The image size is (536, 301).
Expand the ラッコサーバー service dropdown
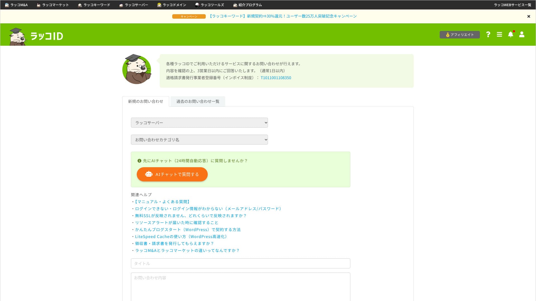[199, 123]
